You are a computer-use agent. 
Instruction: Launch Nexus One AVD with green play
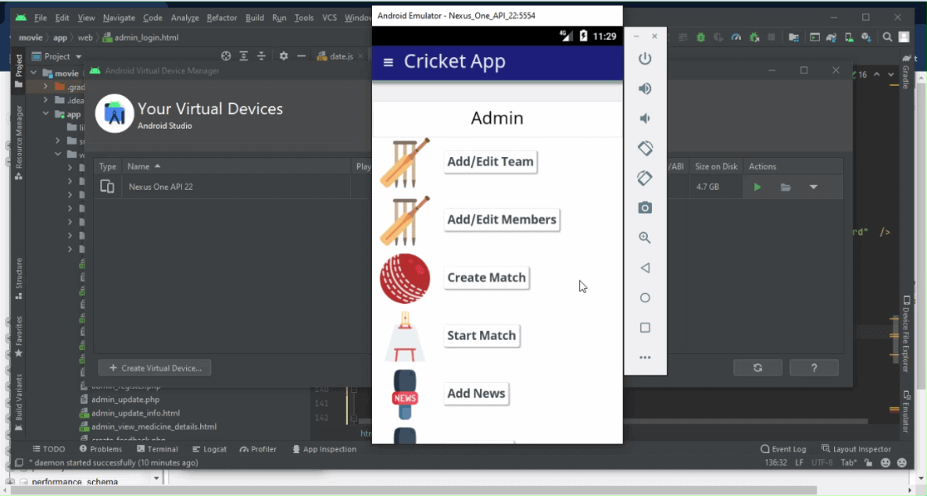[x=757, y=187]
